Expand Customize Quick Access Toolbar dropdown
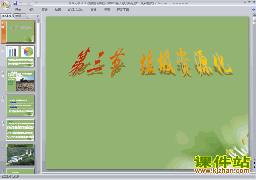Viewport: 256px width, 180px height. [36, 3]
